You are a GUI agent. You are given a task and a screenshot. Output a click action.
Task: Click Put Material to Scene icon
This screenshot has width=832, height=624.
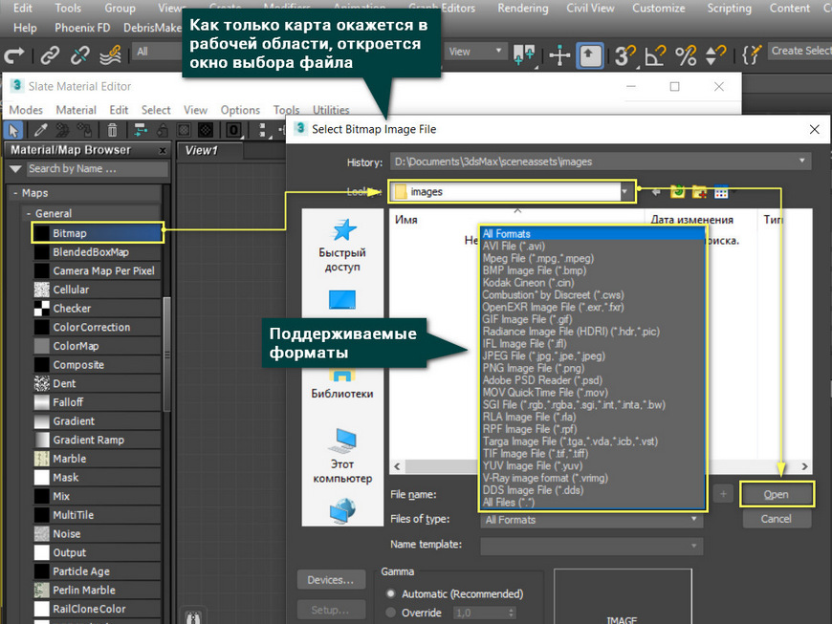pos(62,129)
